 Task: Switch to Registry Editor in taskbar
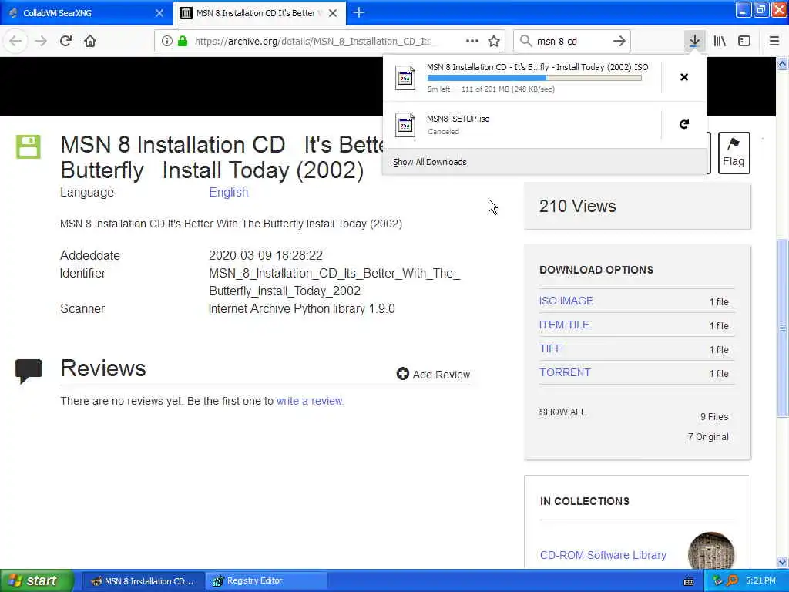click(x=267, y=580)
